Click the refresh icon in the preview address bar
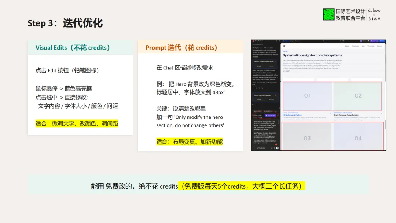This screenshot has width=396, height=223. 343,41
